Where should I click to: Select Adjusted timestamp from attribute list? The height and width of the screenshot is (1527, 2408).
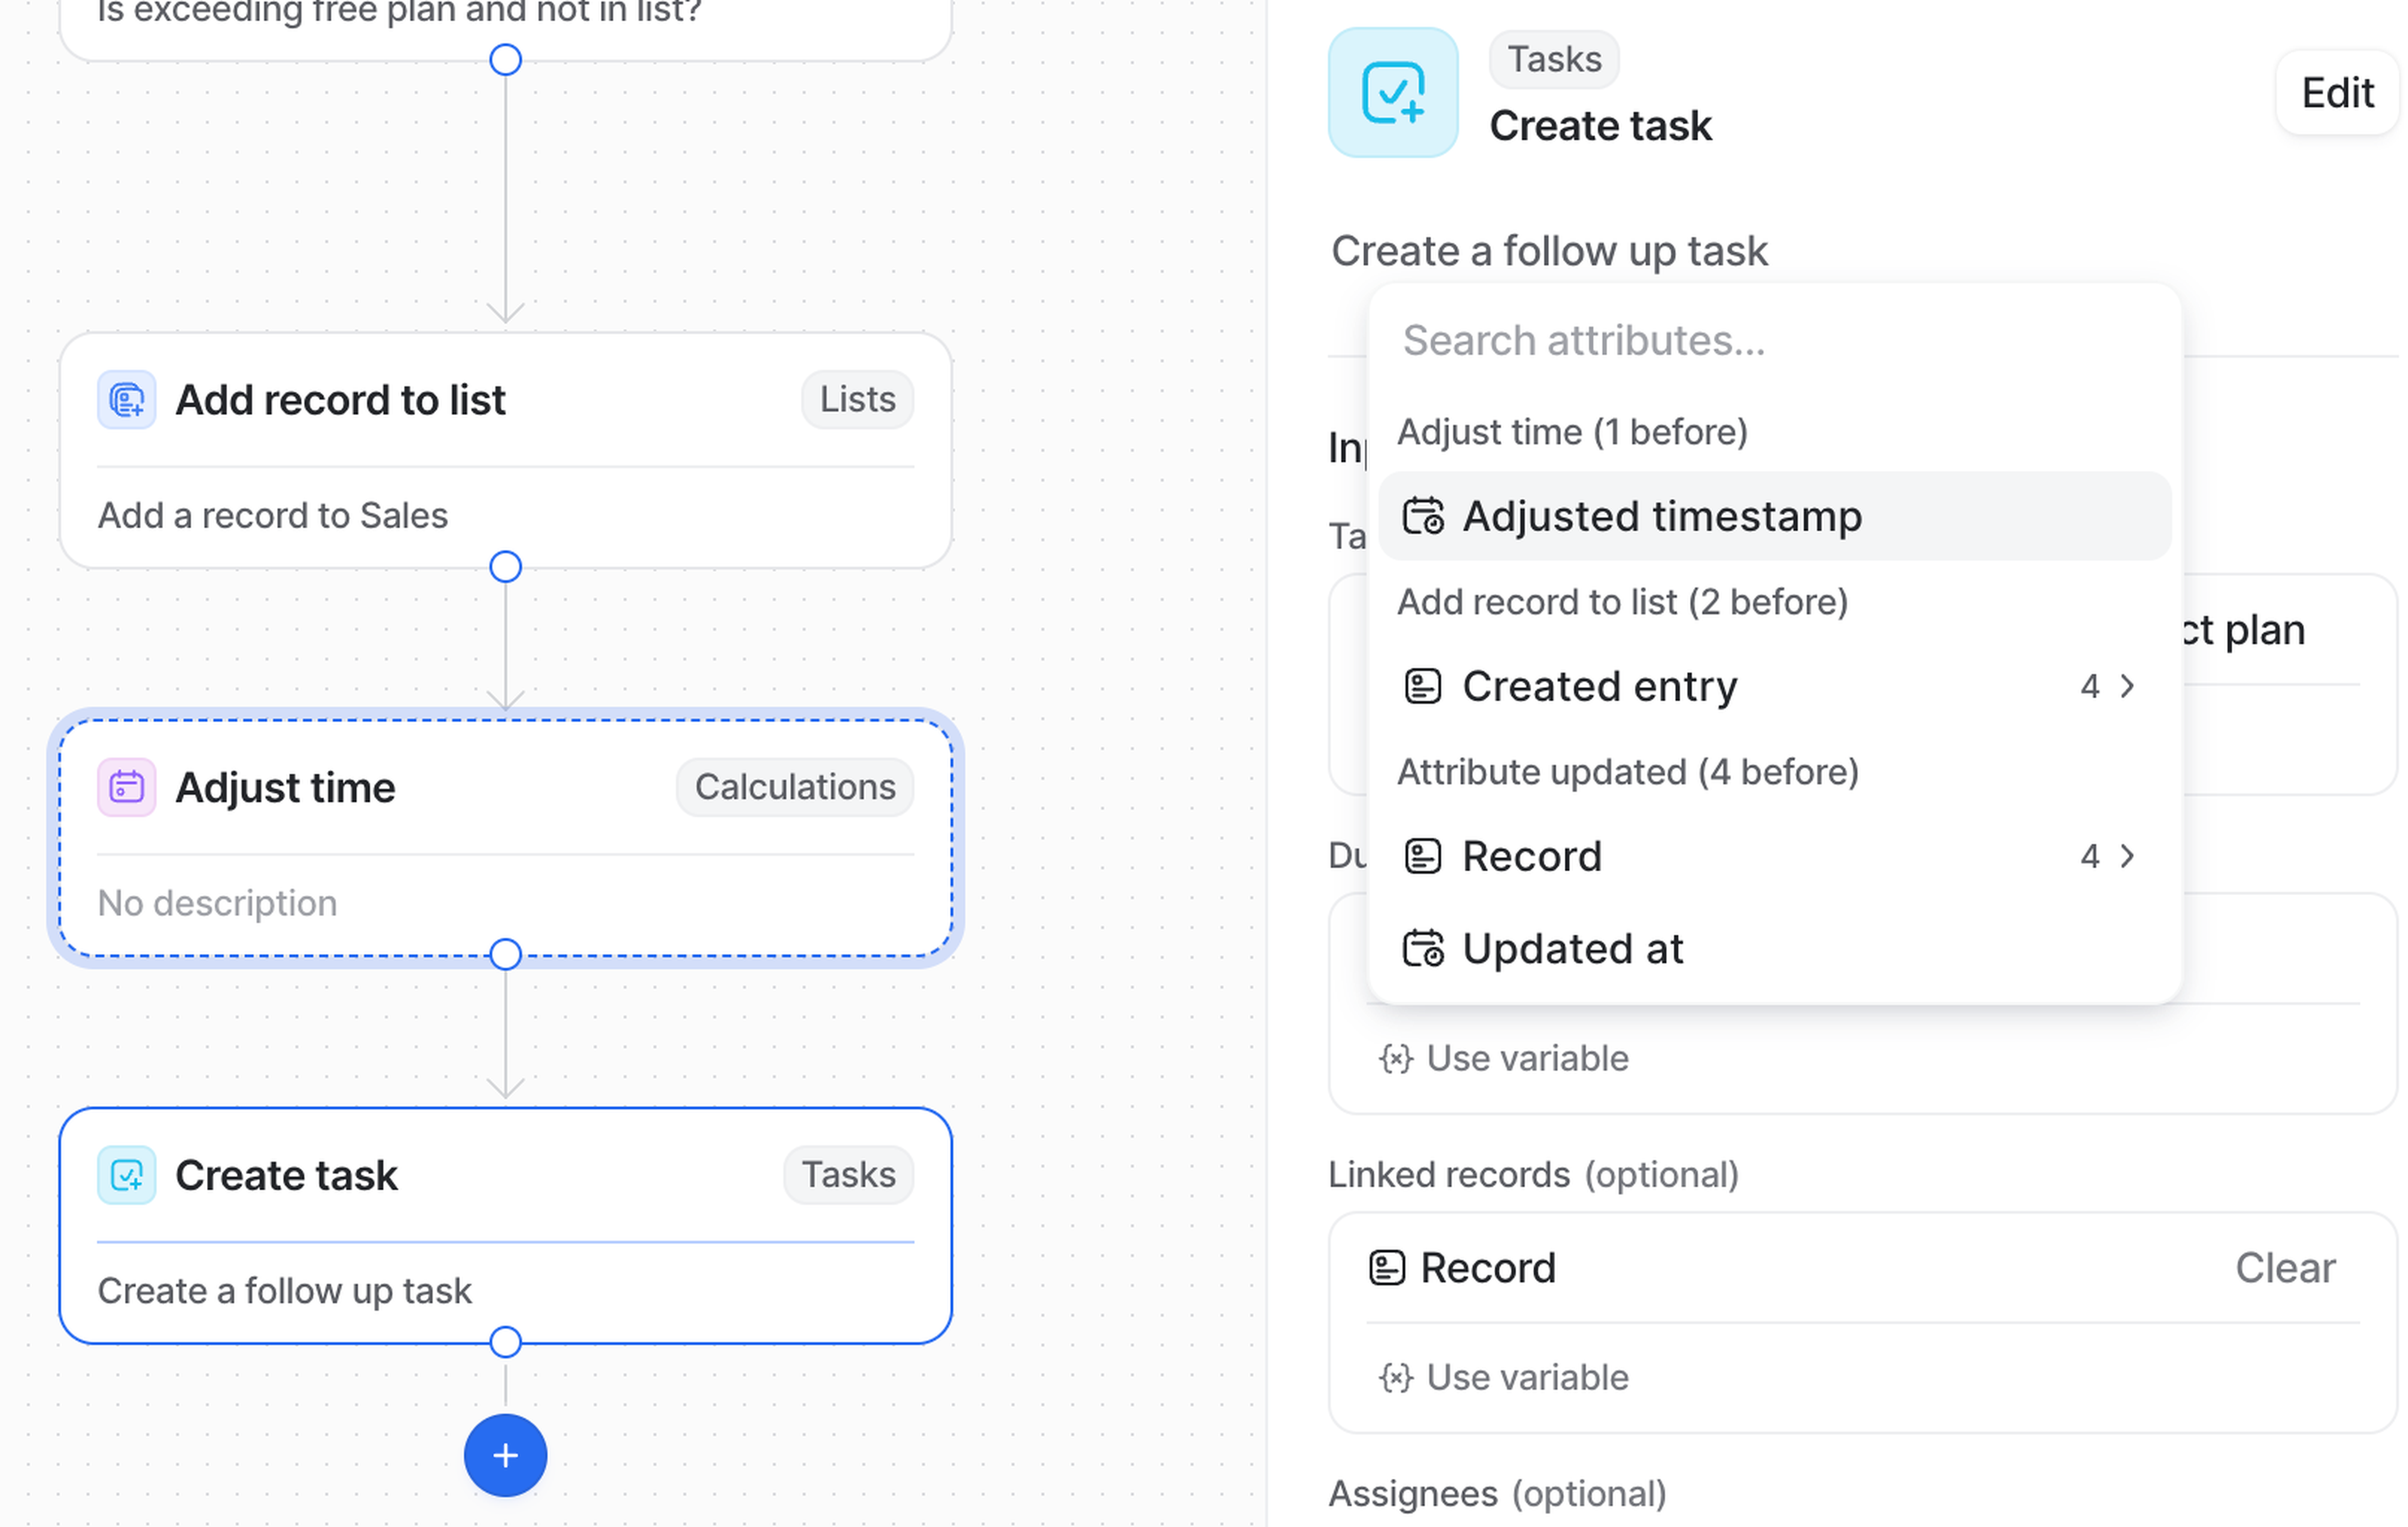pyautogui.click(x=1661, y=517)
